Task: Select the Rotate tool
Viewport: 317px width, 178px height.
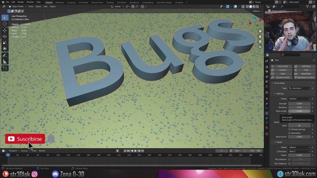Action: pyautogui.click(x=5, y=37)
